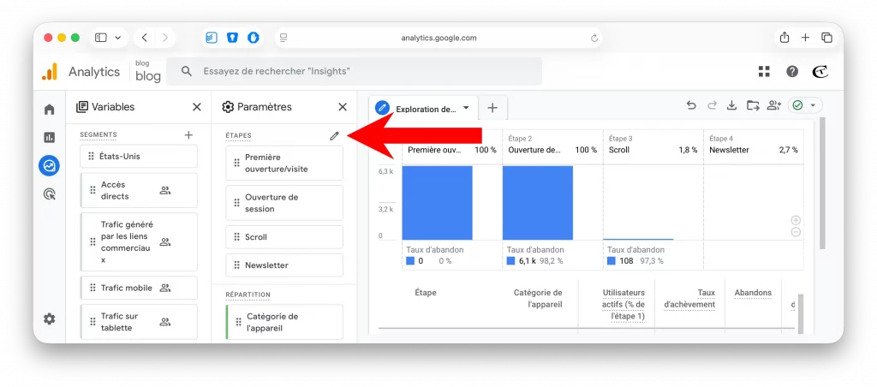Screen dimensions: 877x387
Task: Open the Reports bar chart icon
Action: click(49, 137)
